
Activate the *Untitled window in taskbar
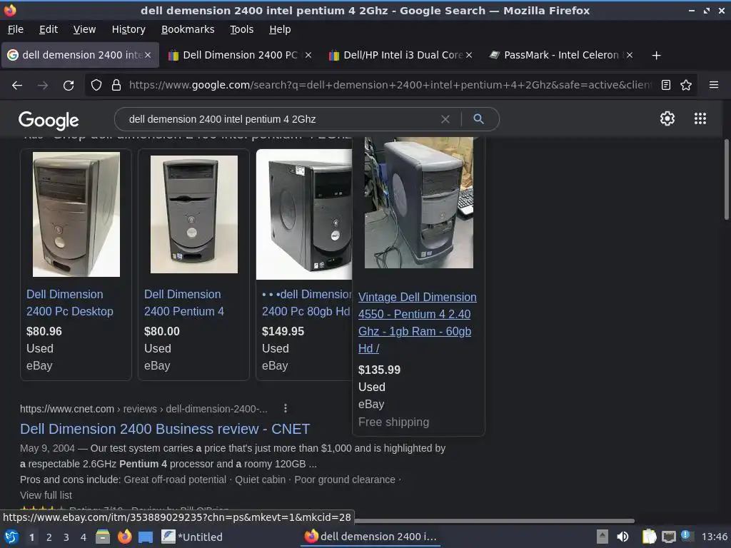pos(192,537)
